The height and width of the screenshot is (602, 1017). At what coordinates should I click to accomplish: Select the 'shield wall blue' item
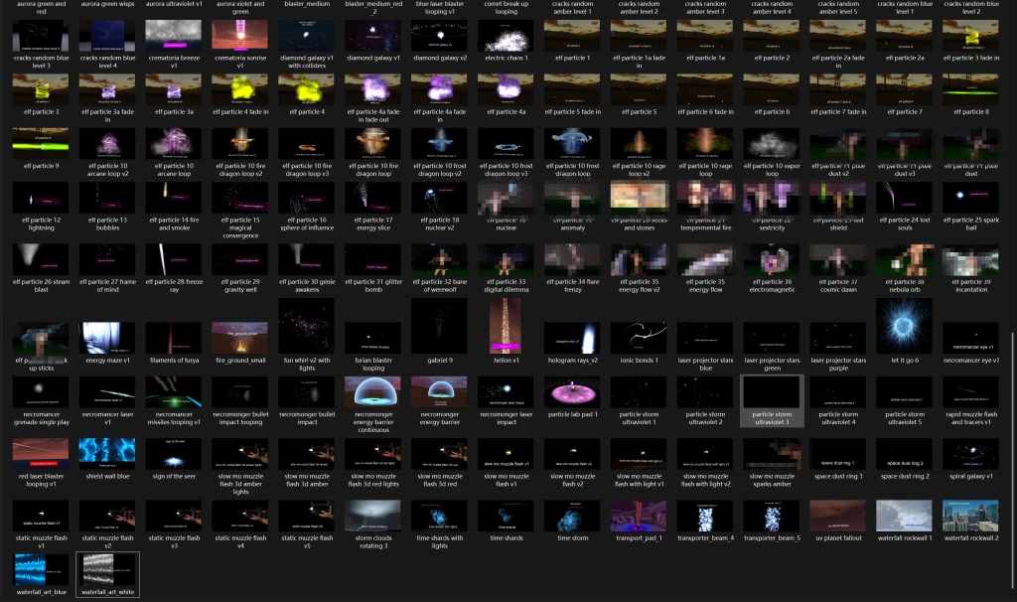[x=108, y=453]
